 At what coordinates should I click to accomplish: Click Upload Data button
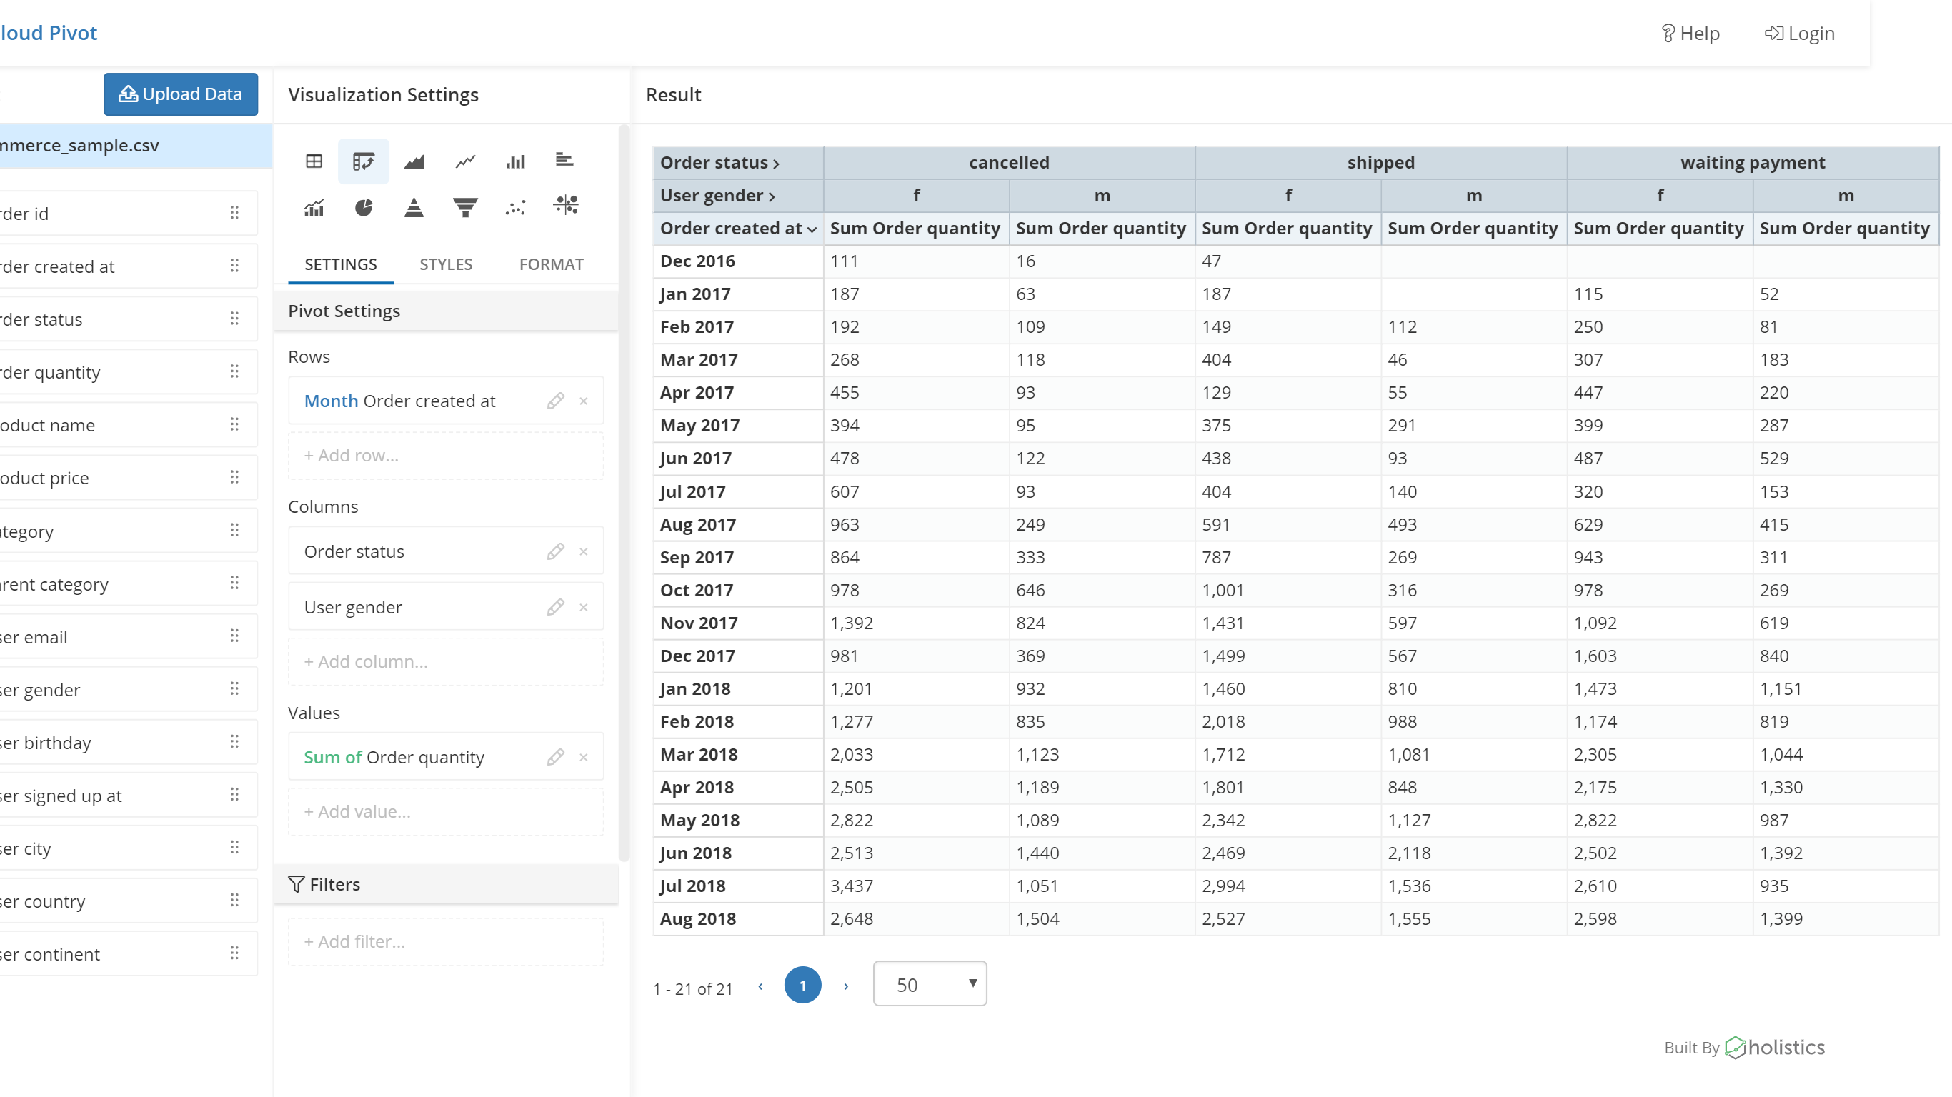[181, 94]
